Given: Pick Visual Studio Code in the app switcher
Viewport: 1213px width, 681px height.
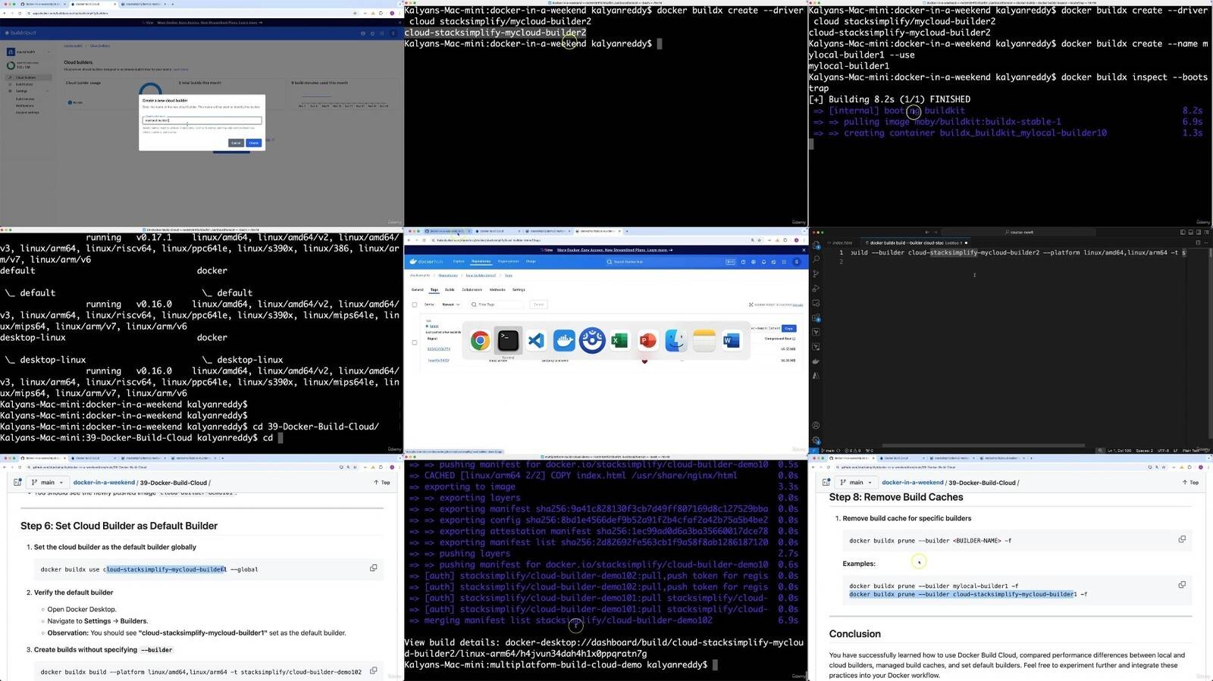Looking at the screenshot, I should 536,341.
